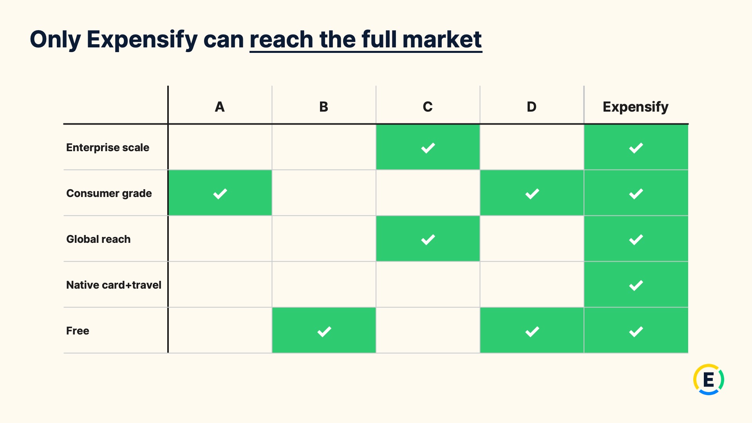Select the Expensify column header

tap(635, 107)
